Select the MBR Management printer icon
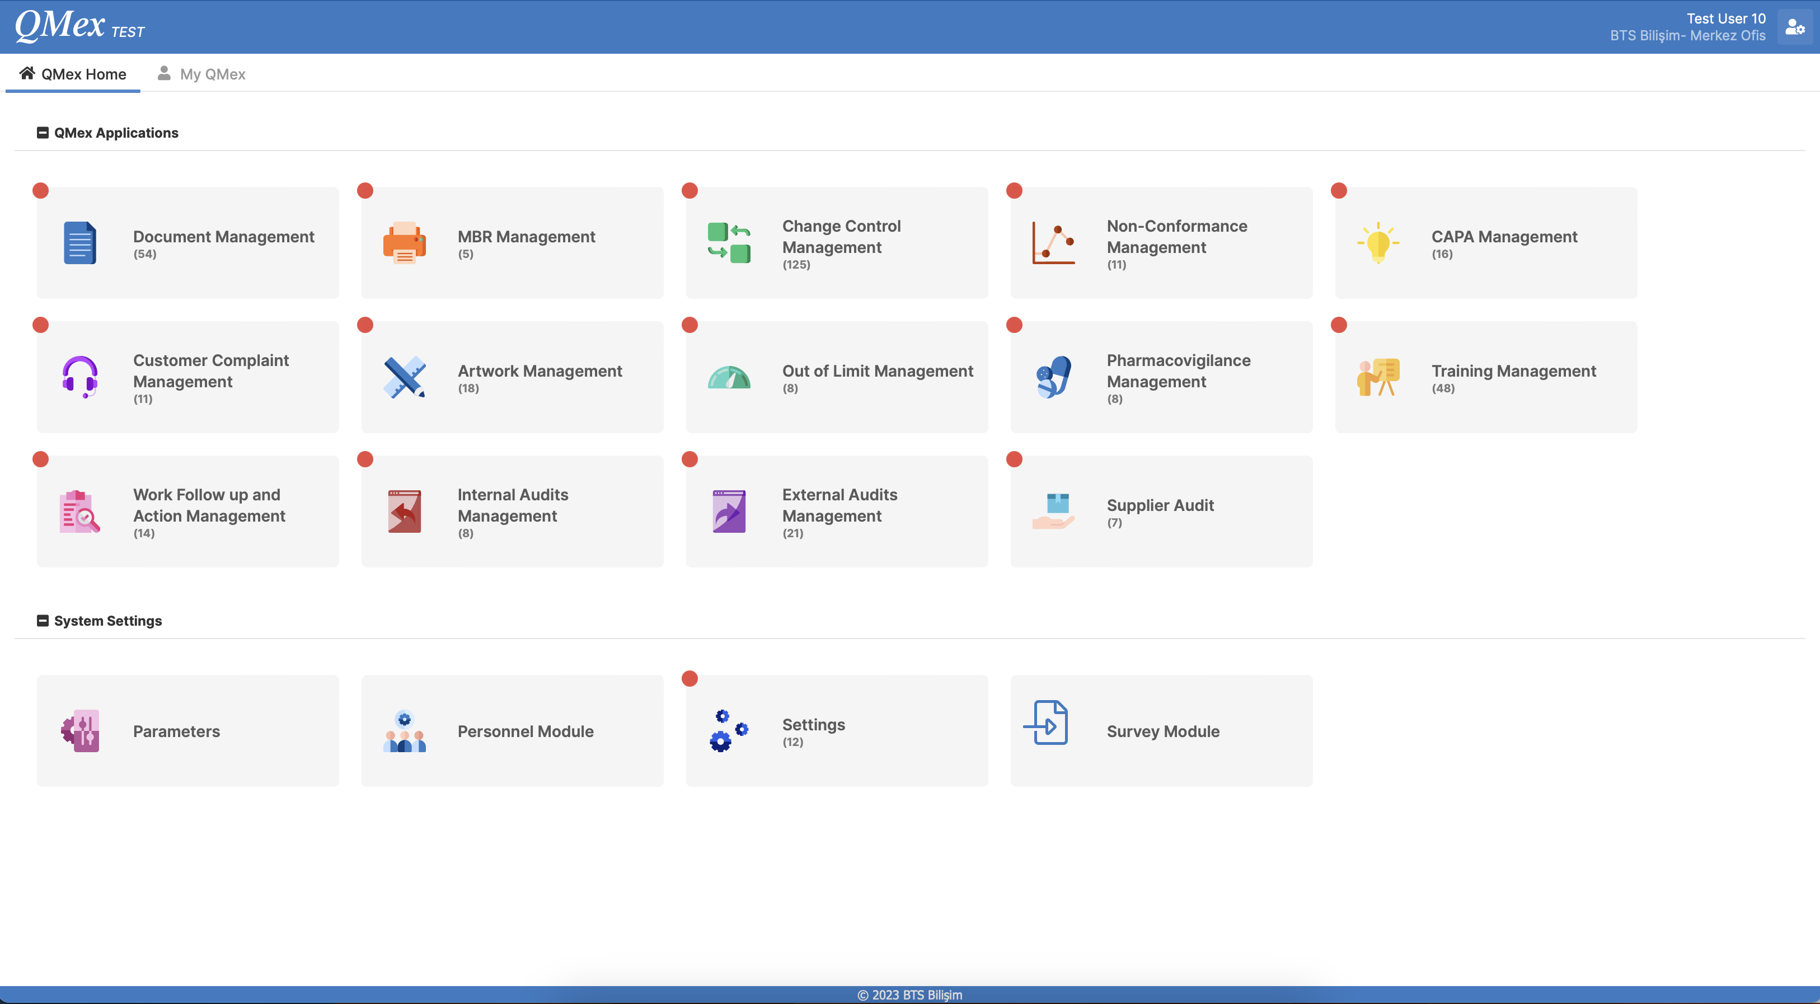Viewport: 1820px width, 1004px height. pyautogui.click(x=405, y=242)
